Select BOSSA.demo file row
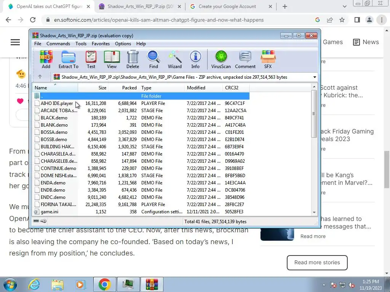 (141, 132)
